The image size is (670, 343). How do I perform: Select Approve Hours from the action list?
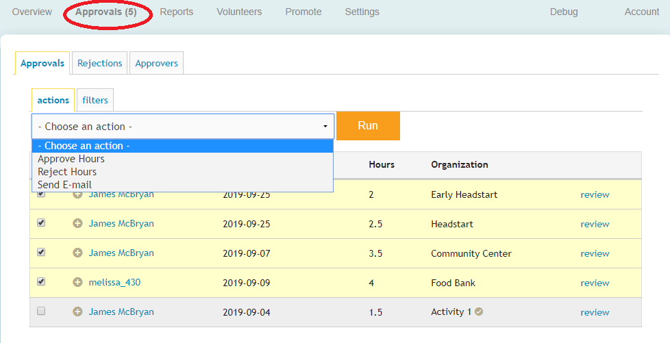[71, 159]
